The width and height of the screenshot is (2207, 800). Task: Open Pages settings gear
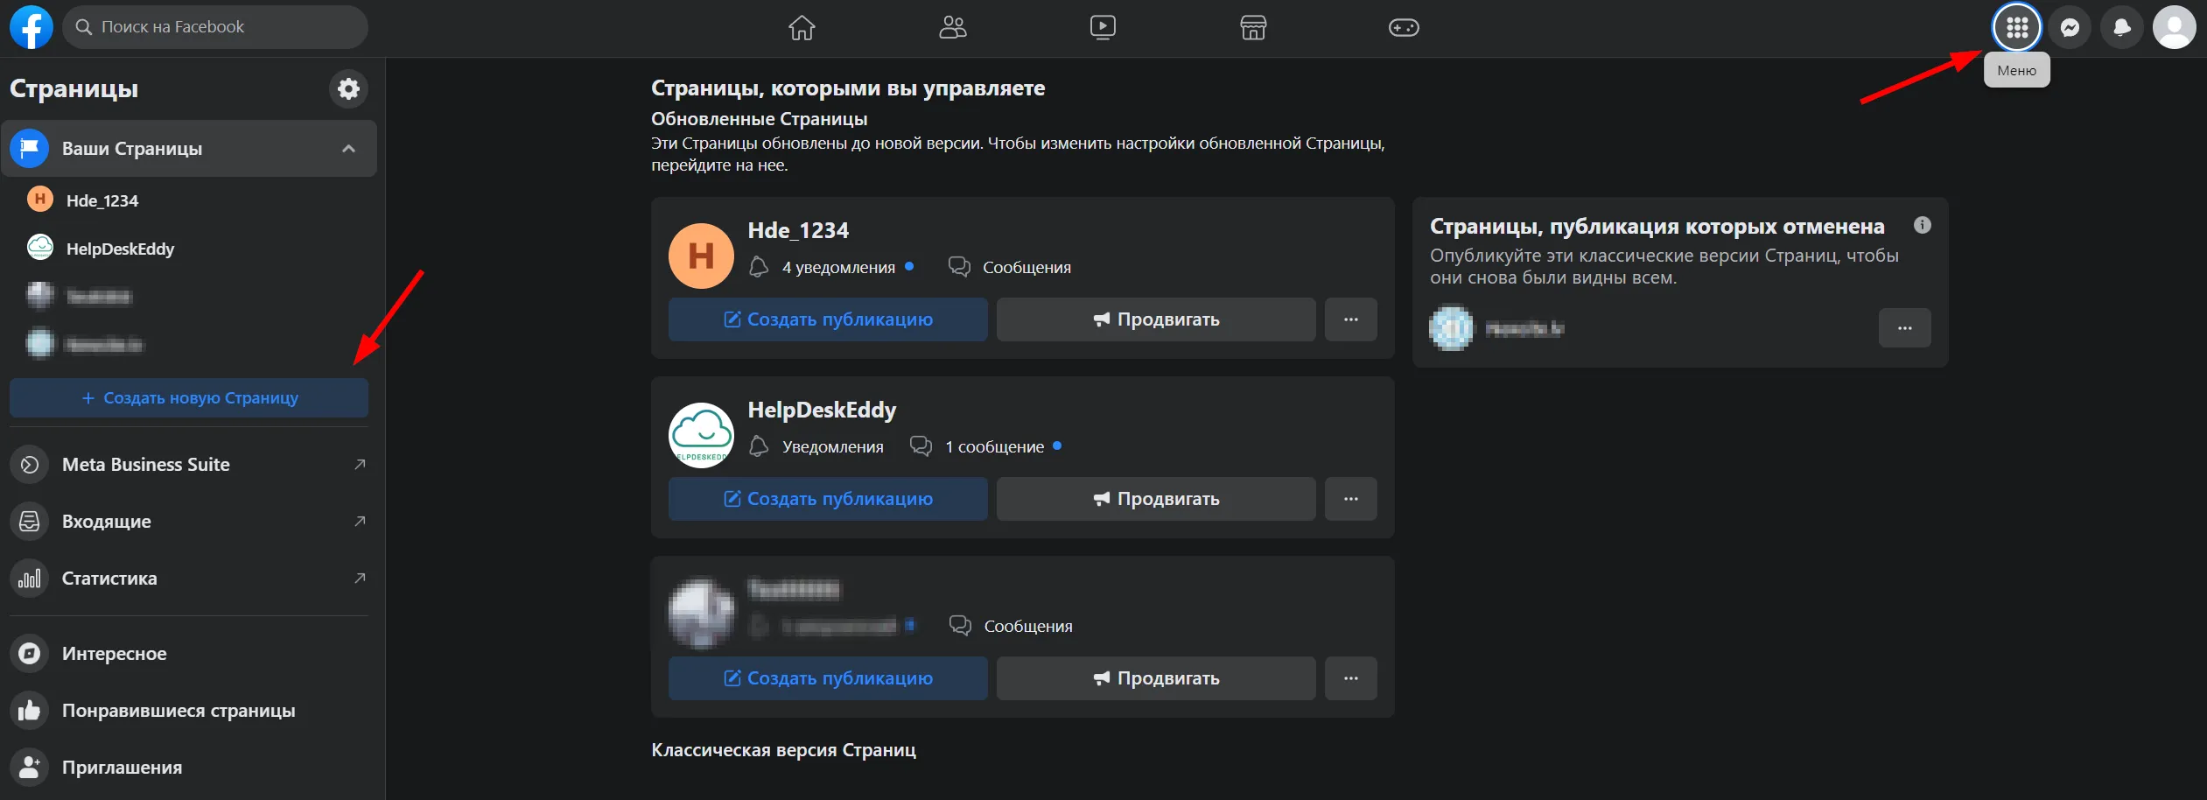click(x=348, y=88)
